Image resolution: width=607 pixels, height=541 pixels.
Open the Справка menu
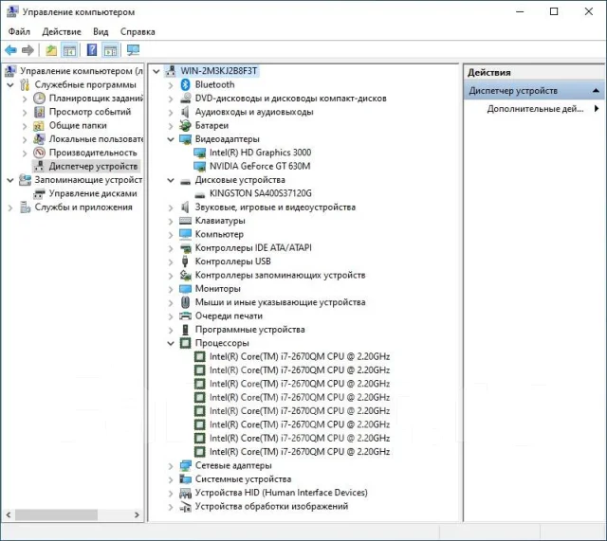(x=138, y=31)
